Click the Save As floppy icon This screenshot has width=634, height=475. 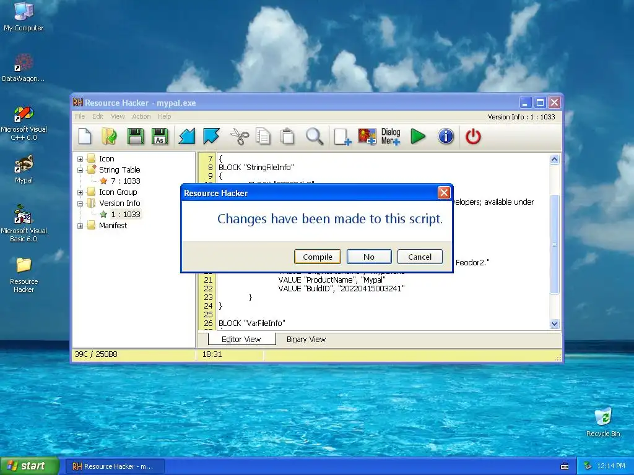[160, 137]
